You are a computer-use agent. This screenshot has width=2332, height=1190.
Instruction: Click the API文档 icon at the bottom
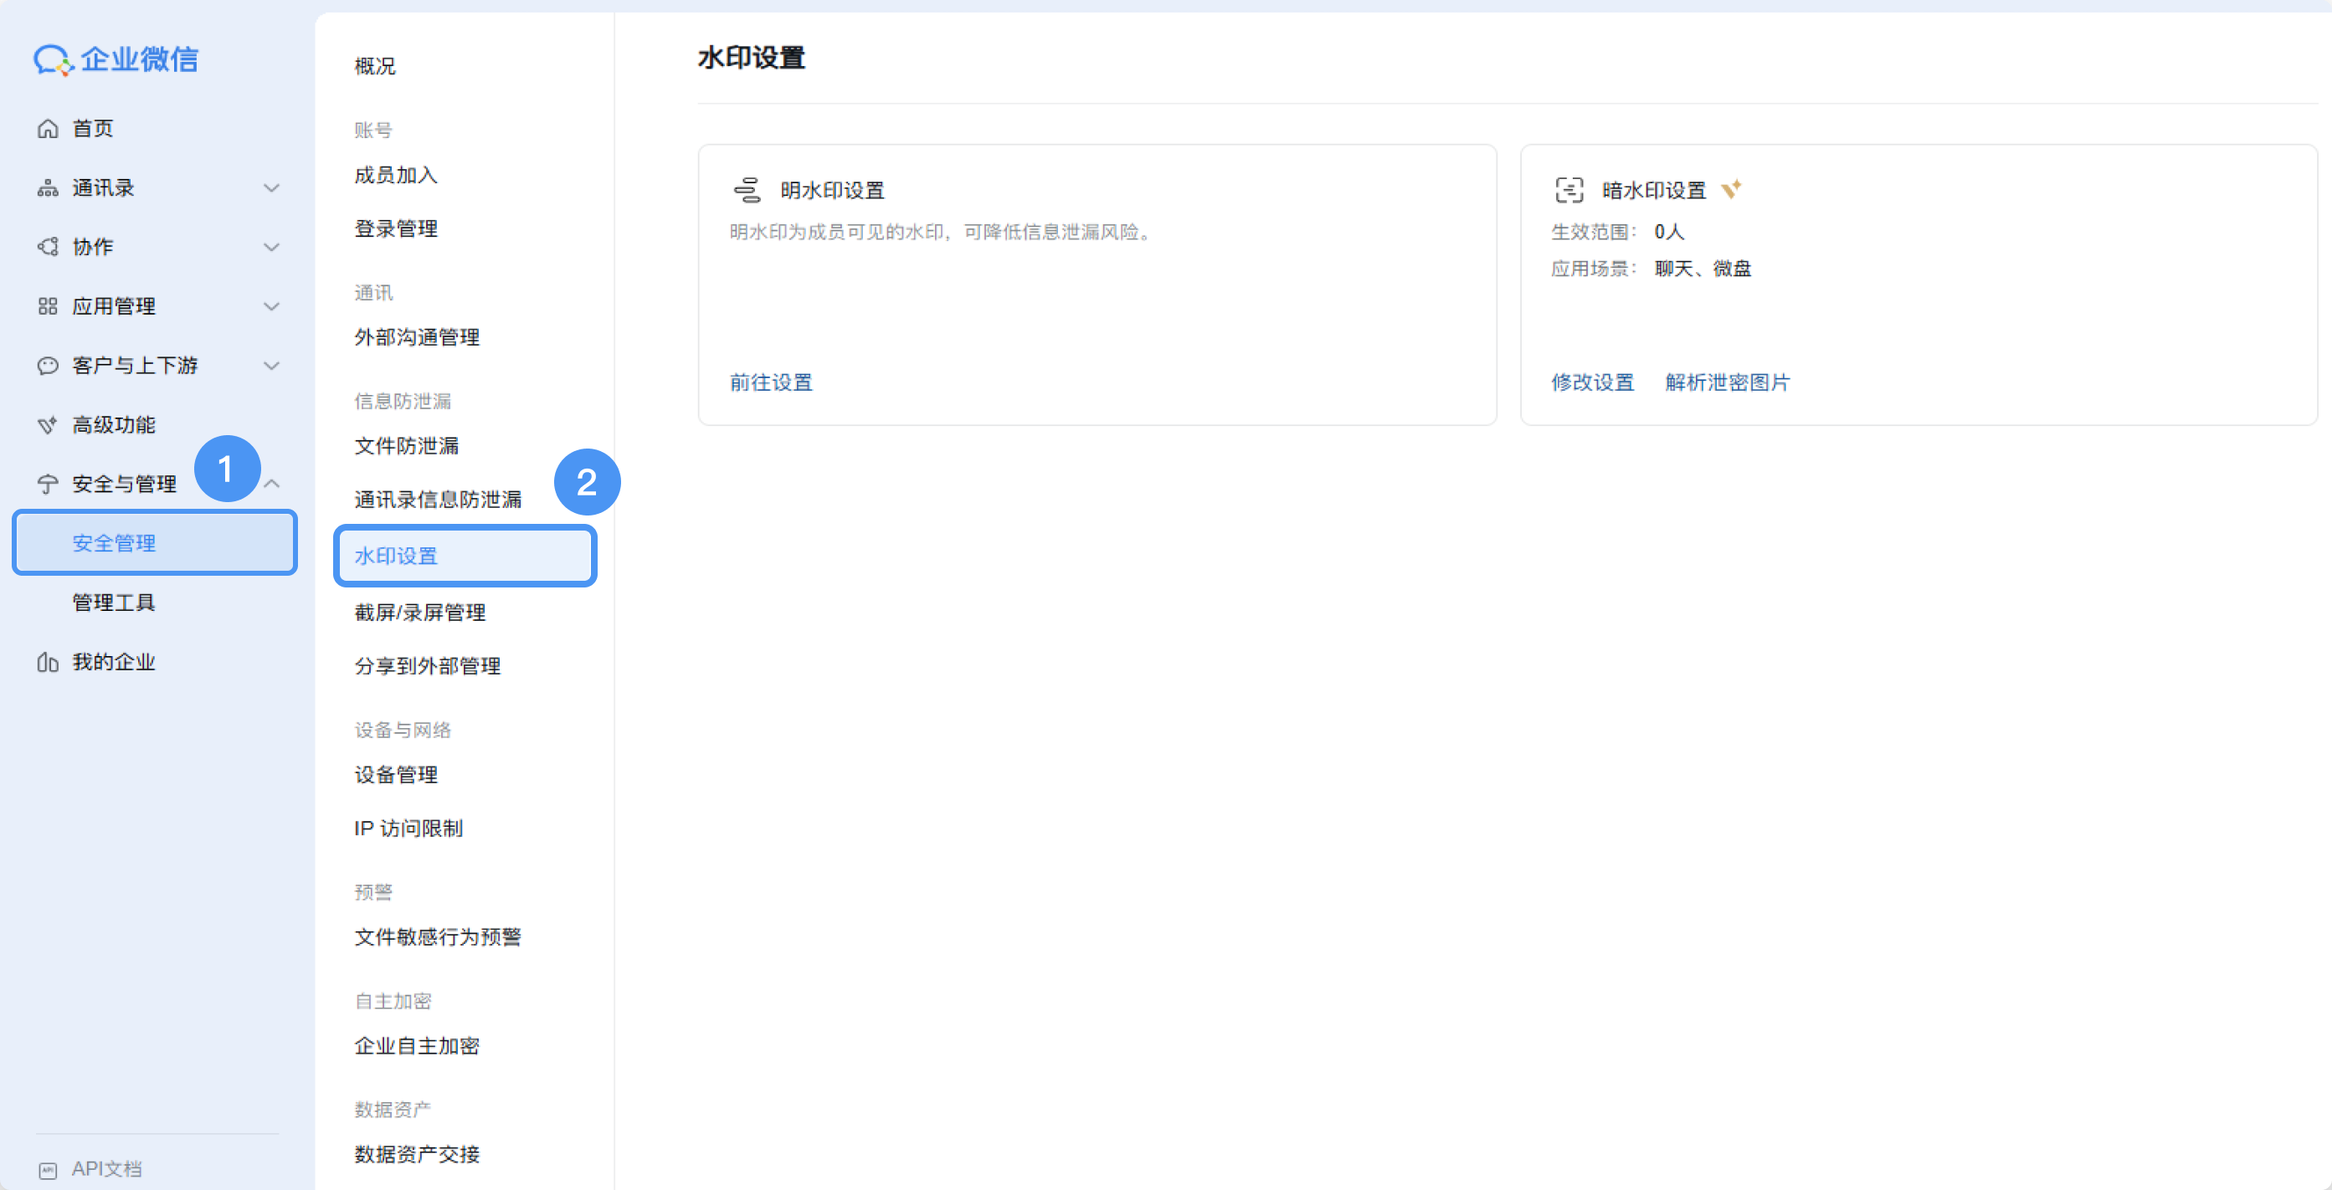[x=48, y=1169]
